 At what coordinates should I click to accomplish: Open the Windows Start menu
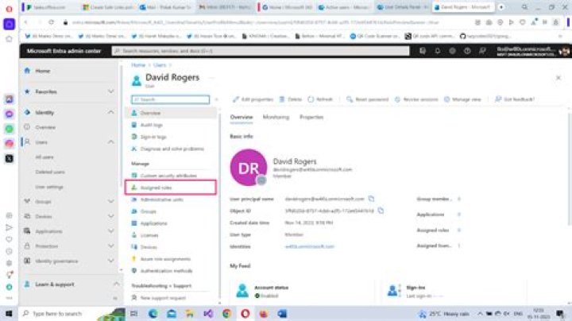click(9, 314)
